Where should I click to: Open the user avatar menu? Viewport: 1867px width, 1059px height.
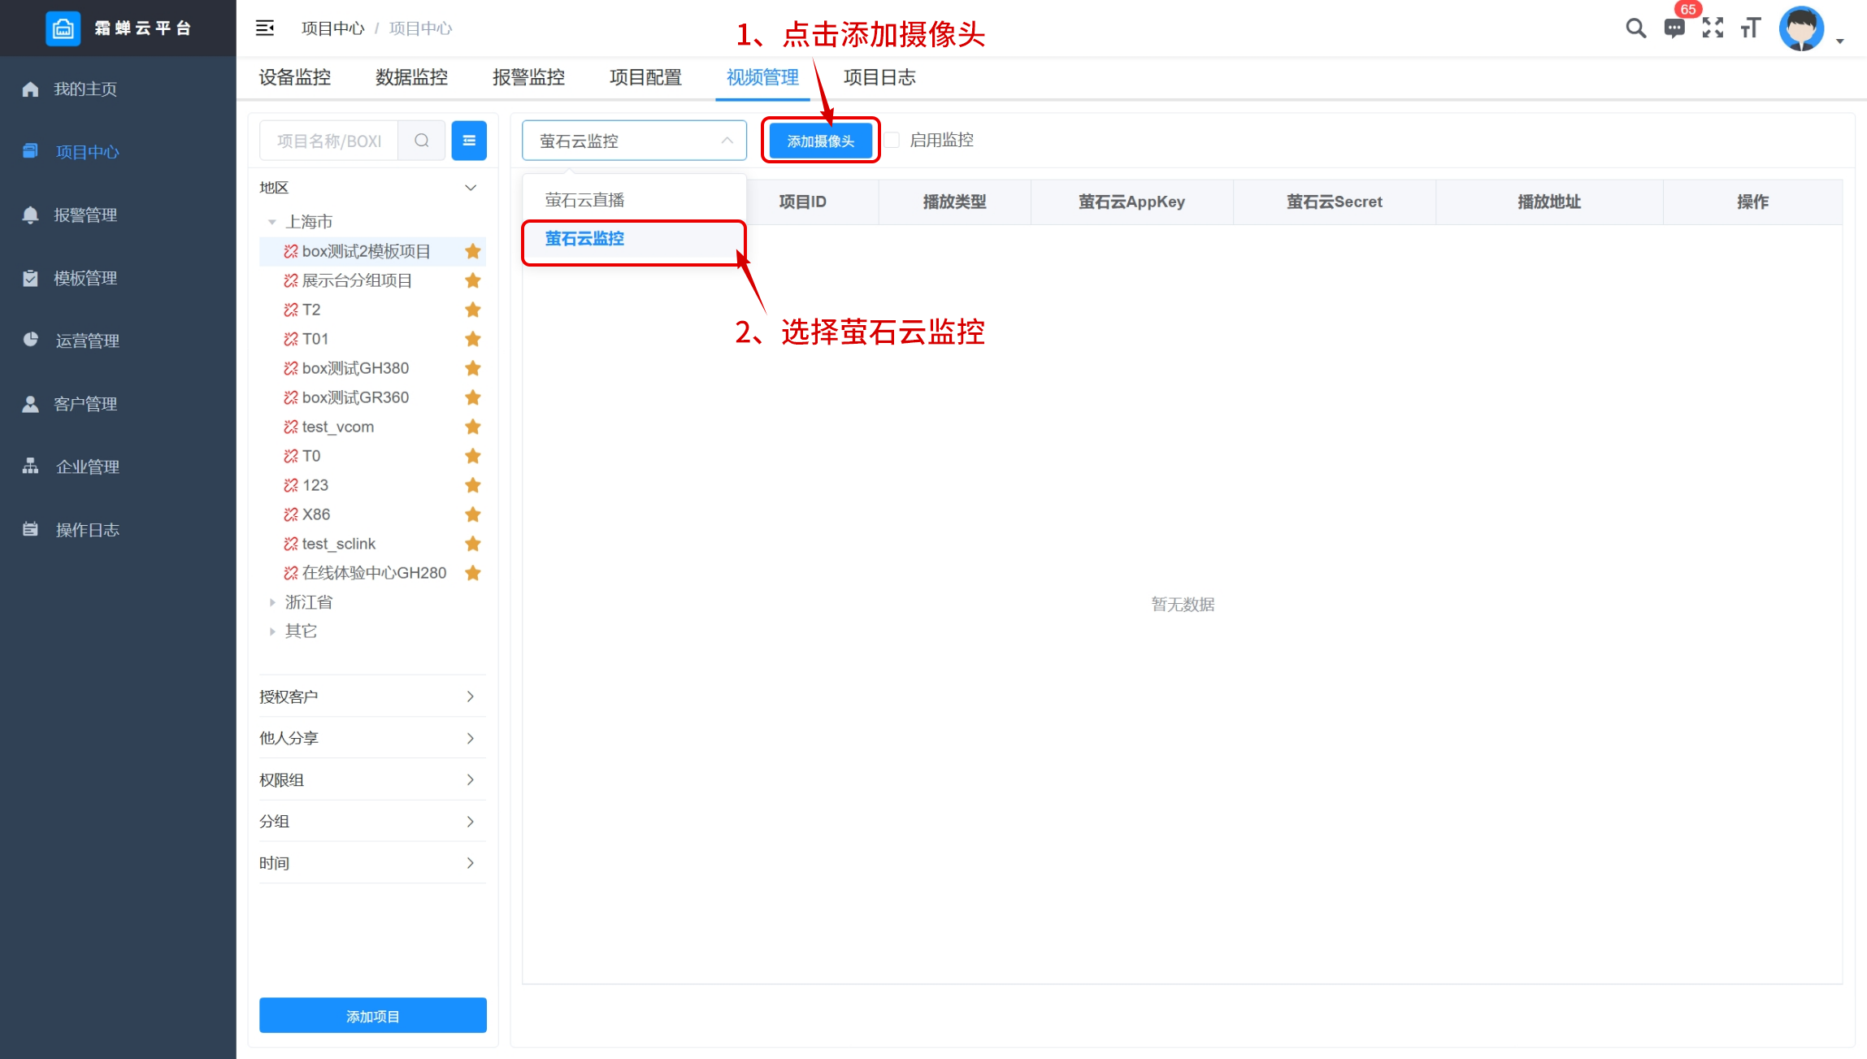[x=1802, y=28]
